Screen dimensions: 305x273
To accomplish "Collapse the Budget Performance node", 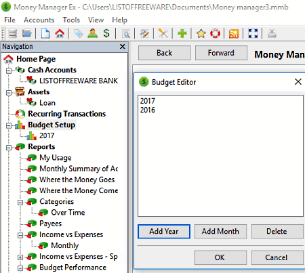I will (20, 268).
